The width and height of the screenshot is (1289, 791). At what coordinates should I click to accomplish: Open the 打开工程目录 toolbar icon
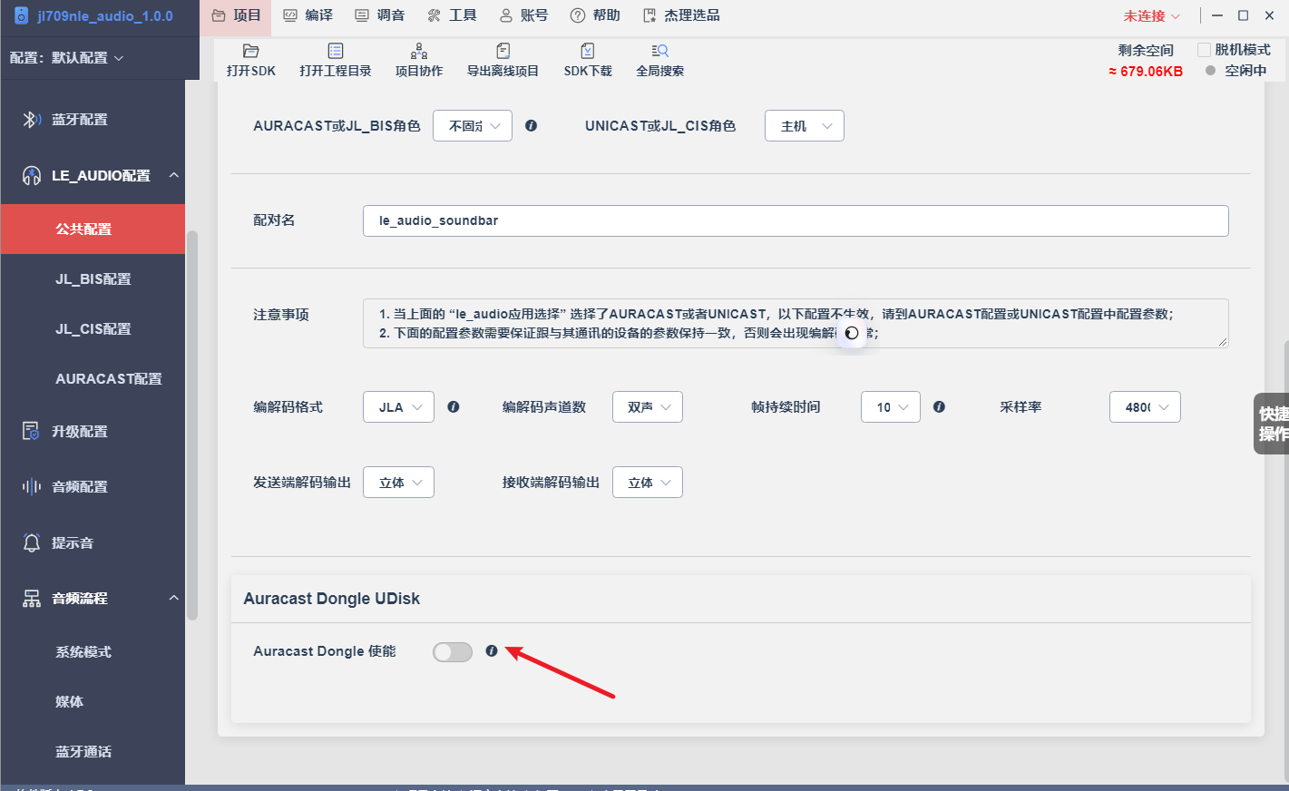pos(336,51)
